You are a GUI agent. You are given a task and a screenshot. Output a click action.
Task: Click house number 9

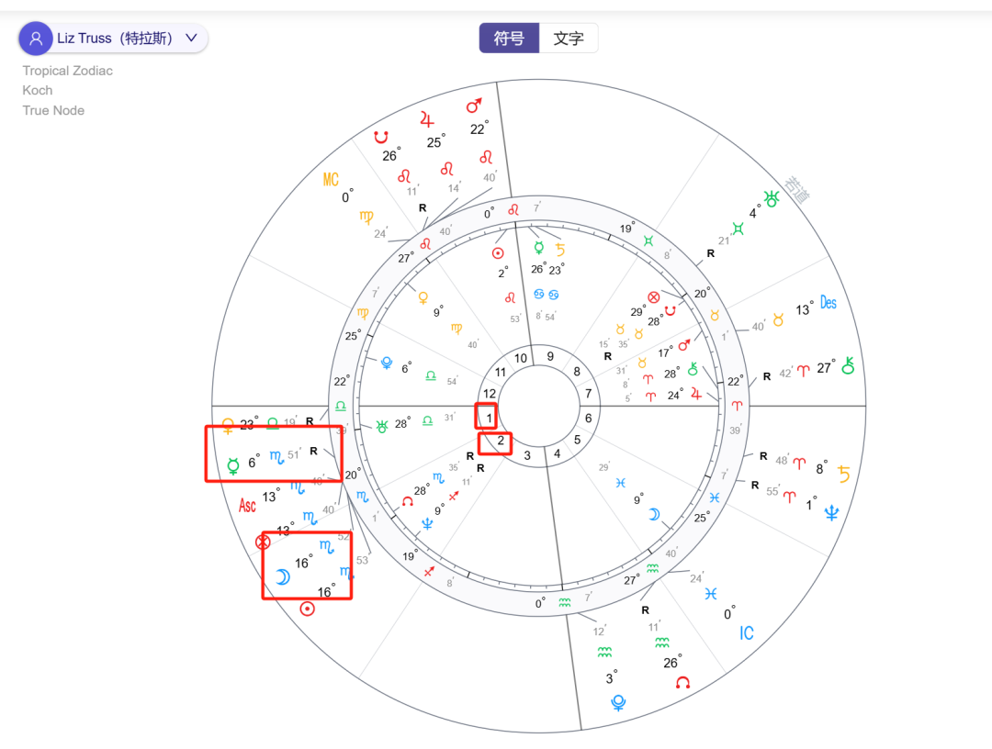coord(550,356)
